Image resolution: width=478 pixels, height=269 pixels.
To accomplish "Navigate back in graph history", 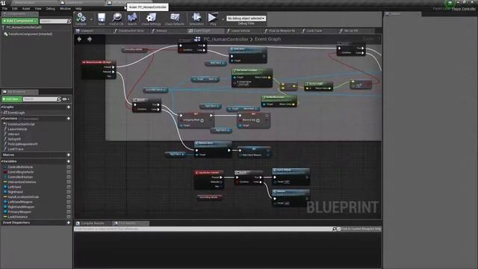I will (x=80, y=39).
